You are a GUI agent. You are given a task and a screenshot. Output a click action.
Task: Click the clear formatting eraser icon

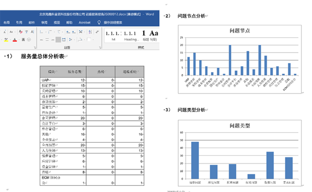pos(21,32)
